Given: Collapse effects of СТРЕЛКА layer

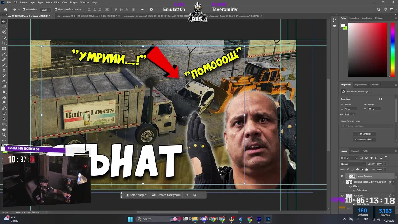Looking at the screenshot, I should coord(394,196).
